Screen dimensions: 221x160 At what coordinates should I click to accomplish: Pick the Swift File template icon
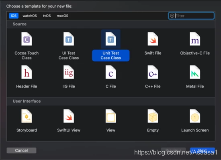click(x=153, y=39)
